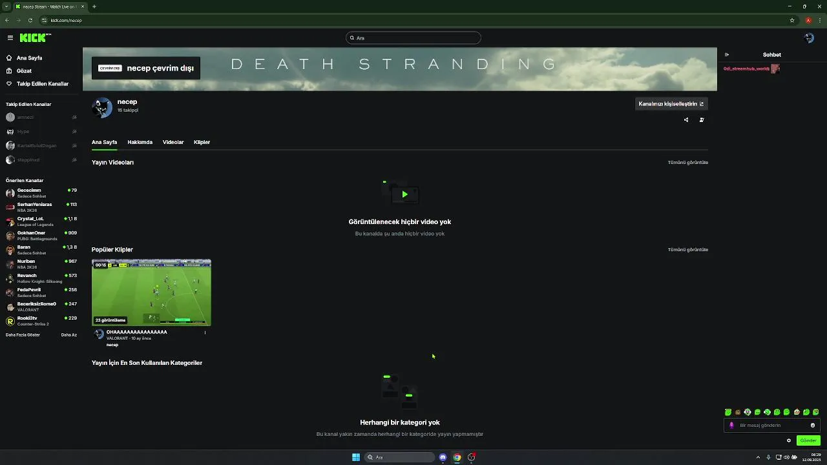Click the moderator icon next to share
This screenshot has height=465, width=827.
[702, 119]
